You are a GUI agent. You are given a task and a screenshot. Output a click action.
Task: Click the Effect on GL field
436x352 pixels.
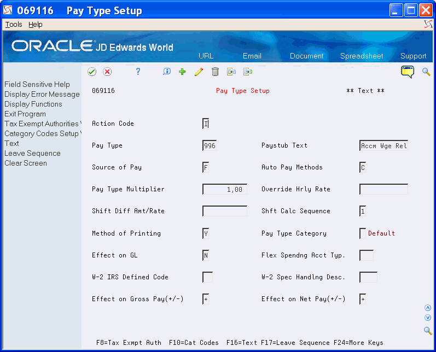click(x=206, y=256)
